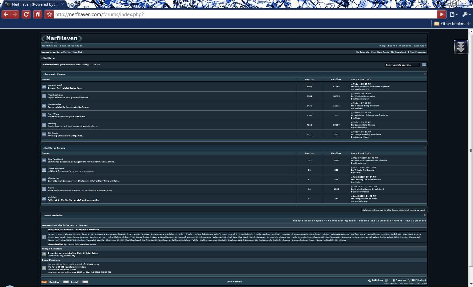Bookmark this page with the star icon
Viewport: 473px width, 287px height.
(x=49, y=14)
